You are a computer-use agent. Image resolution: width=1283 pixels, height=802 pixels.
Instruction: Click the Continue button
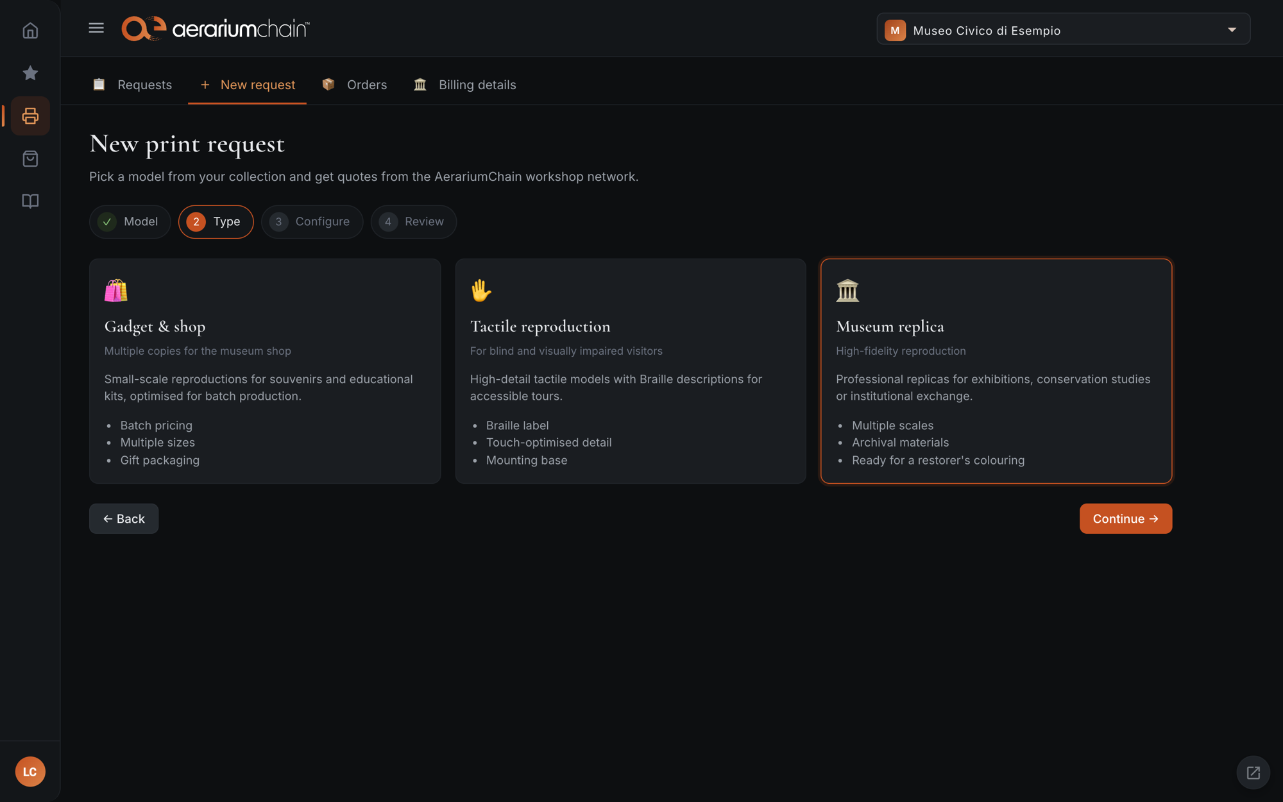pyautogui.click(x=1125, y=518)
